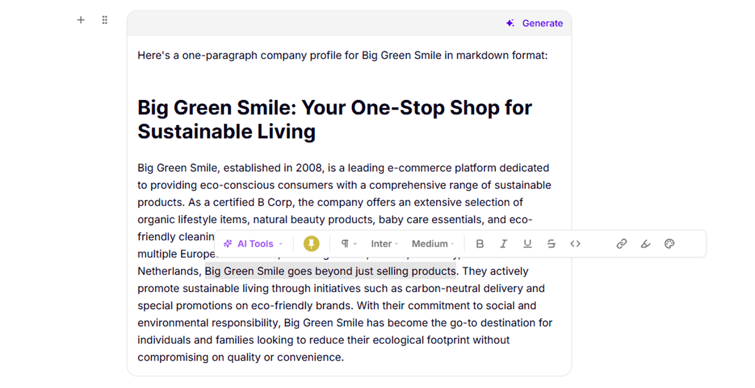Open the Inter font family dropdown
The height and width of the screenshot is (388, 755).
[x=384, y=244]
